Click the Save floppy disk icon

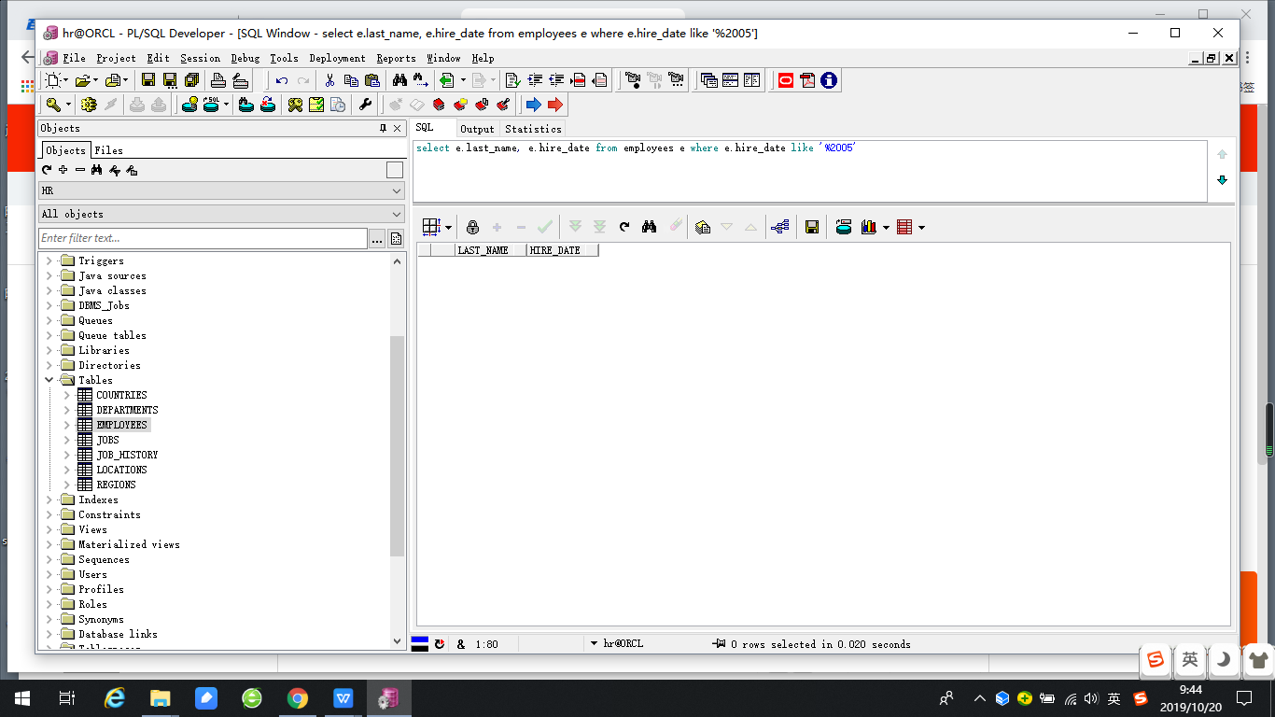[x=147, y=80]
